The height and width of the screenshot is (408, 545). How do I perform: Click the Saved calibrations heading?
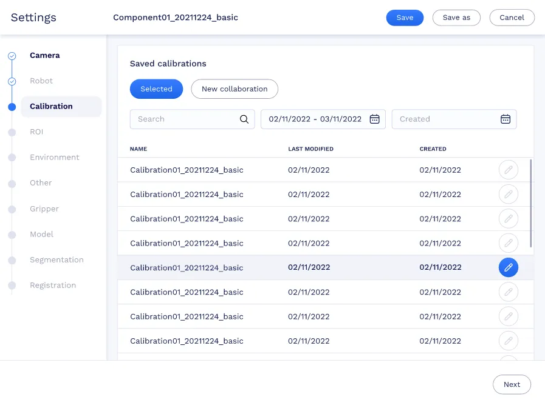(x=168, y=64)
